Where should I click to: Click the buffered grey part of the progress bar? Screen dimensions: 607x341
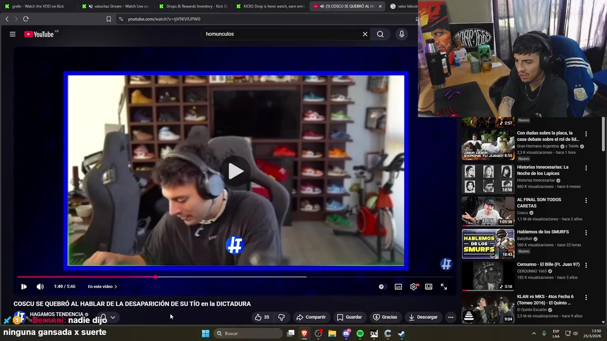(x=231, y=277)
